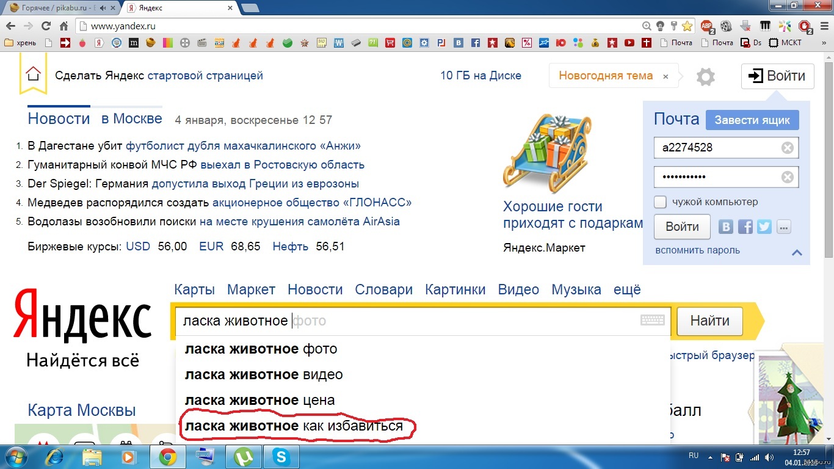
Task: Select suggestion 'ласка животное фото'
Action: pyautogui.click(x=422, y=349)
